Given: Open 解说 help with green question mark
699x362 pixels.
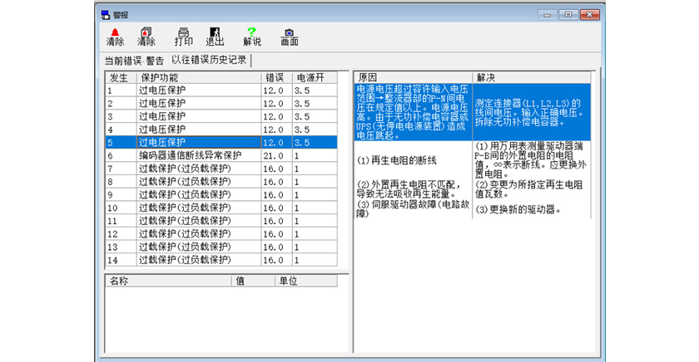Looking at the screenshot, I should coord(251,34).
